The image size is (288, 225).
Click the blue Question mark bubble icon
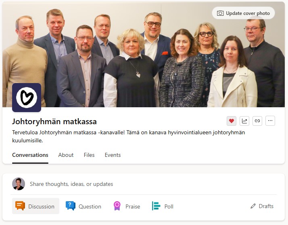71,206
